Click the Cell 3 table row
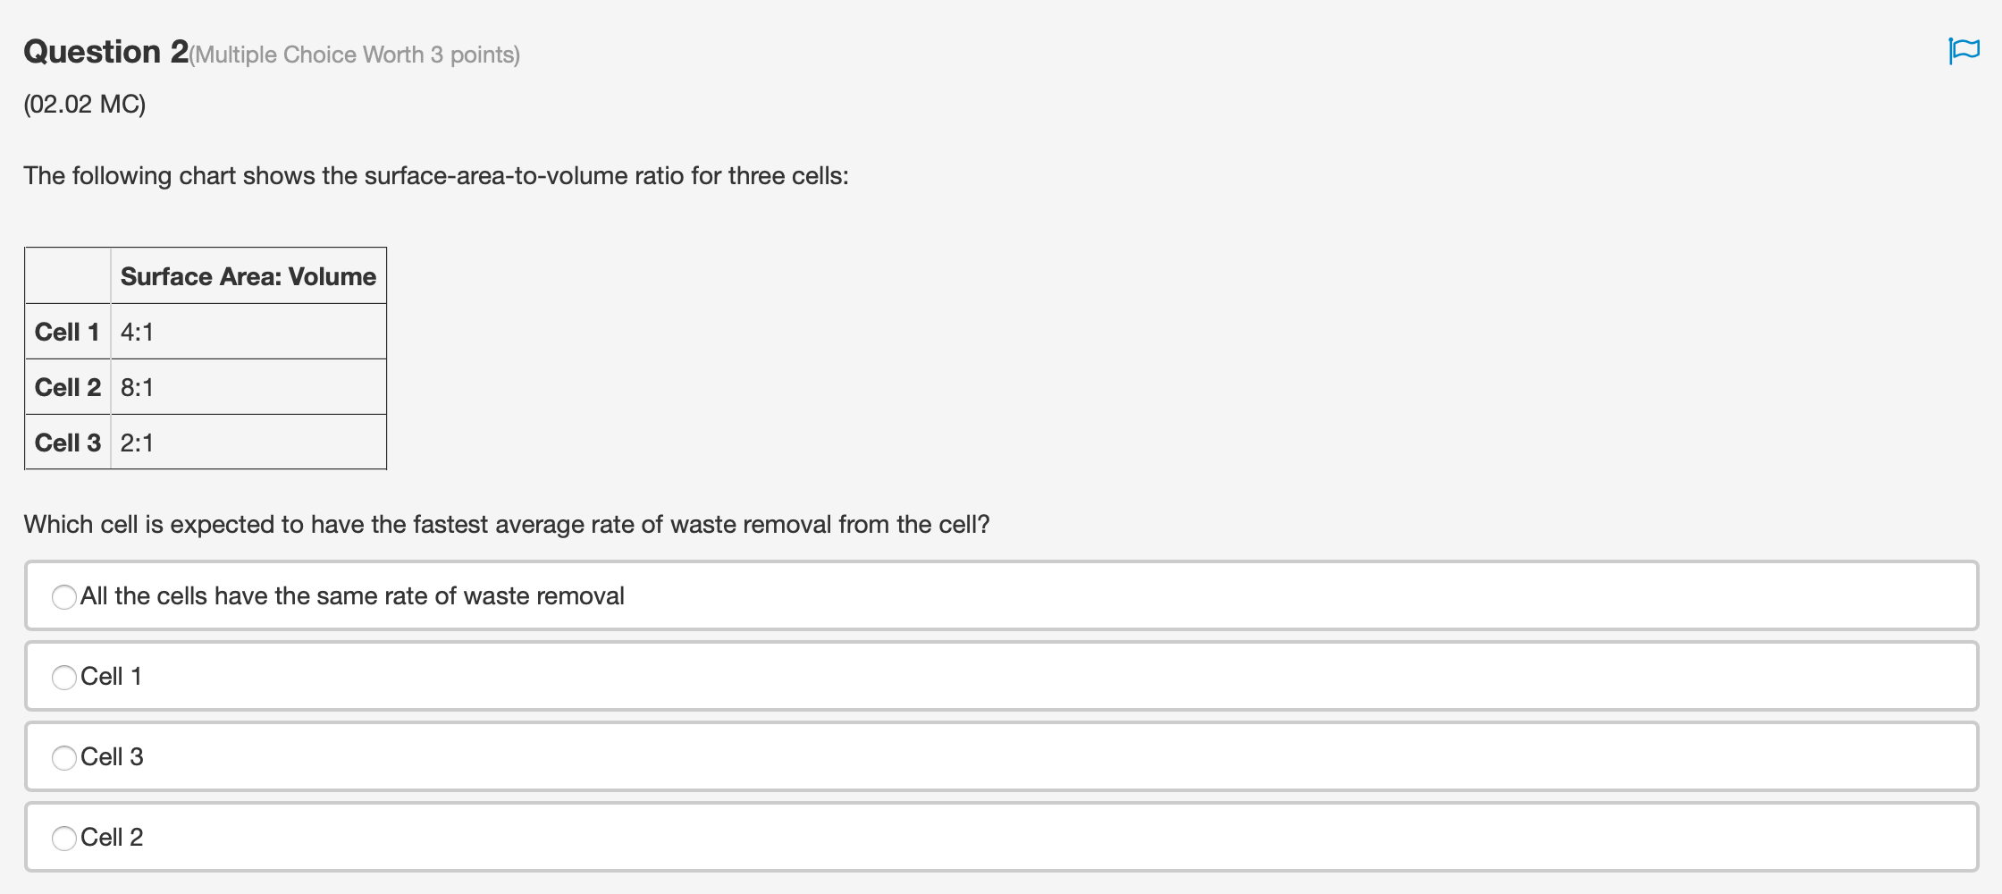This screenshot has height=894, width=2002. coord(67,442)
